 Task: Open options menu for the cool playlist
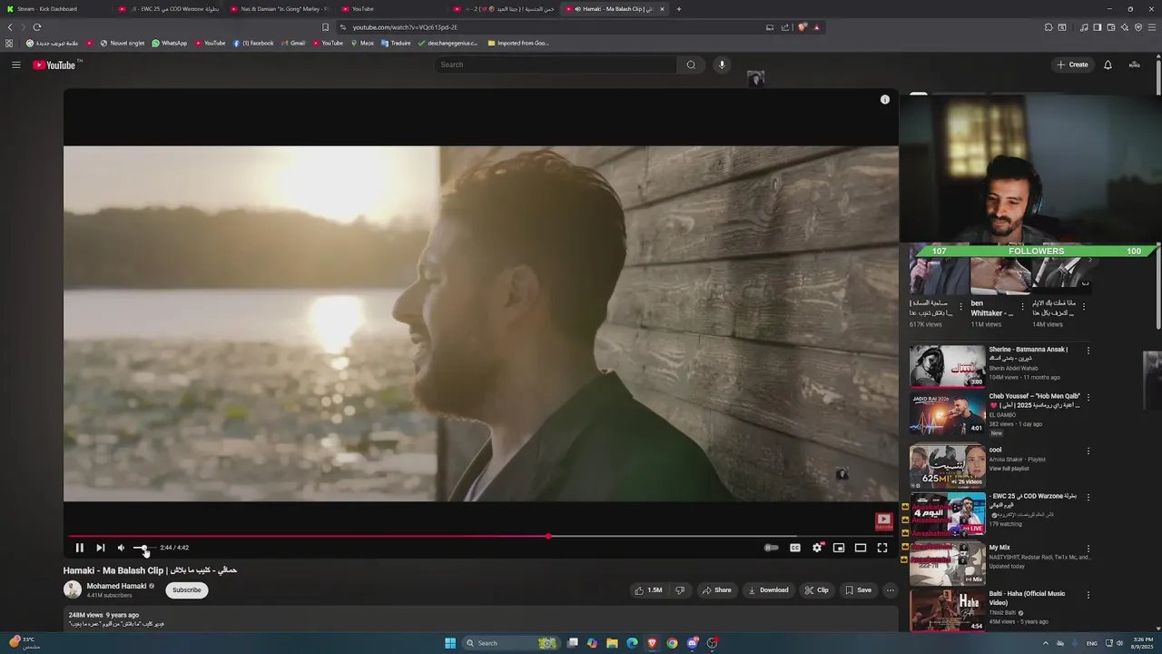tap(1088, 451)
